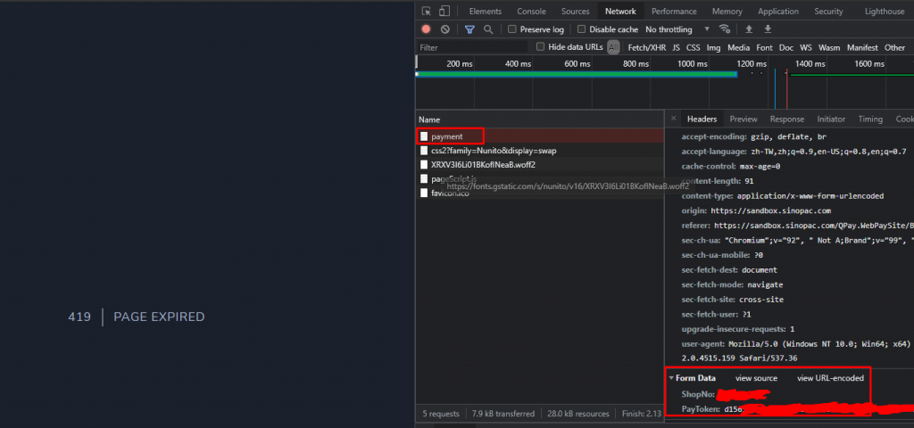The width and height of the screenshot is (914, 428).
Task: View the Timing tab
Action: (x=869, y=119)
